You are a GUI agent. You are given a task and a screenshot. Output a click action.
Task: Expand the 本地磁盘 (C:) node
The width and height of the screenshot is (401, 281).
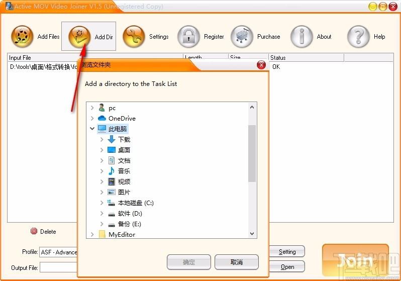tap(102, 203)
